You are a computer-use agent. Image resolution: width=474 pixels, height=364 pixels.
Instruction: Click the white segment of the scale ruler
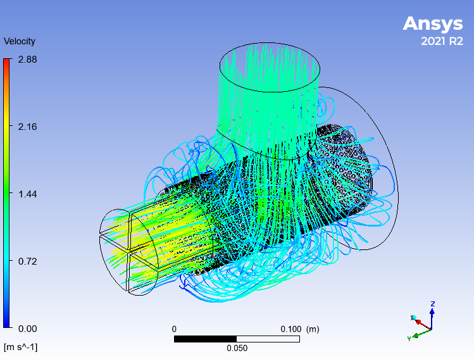(268, 339)
